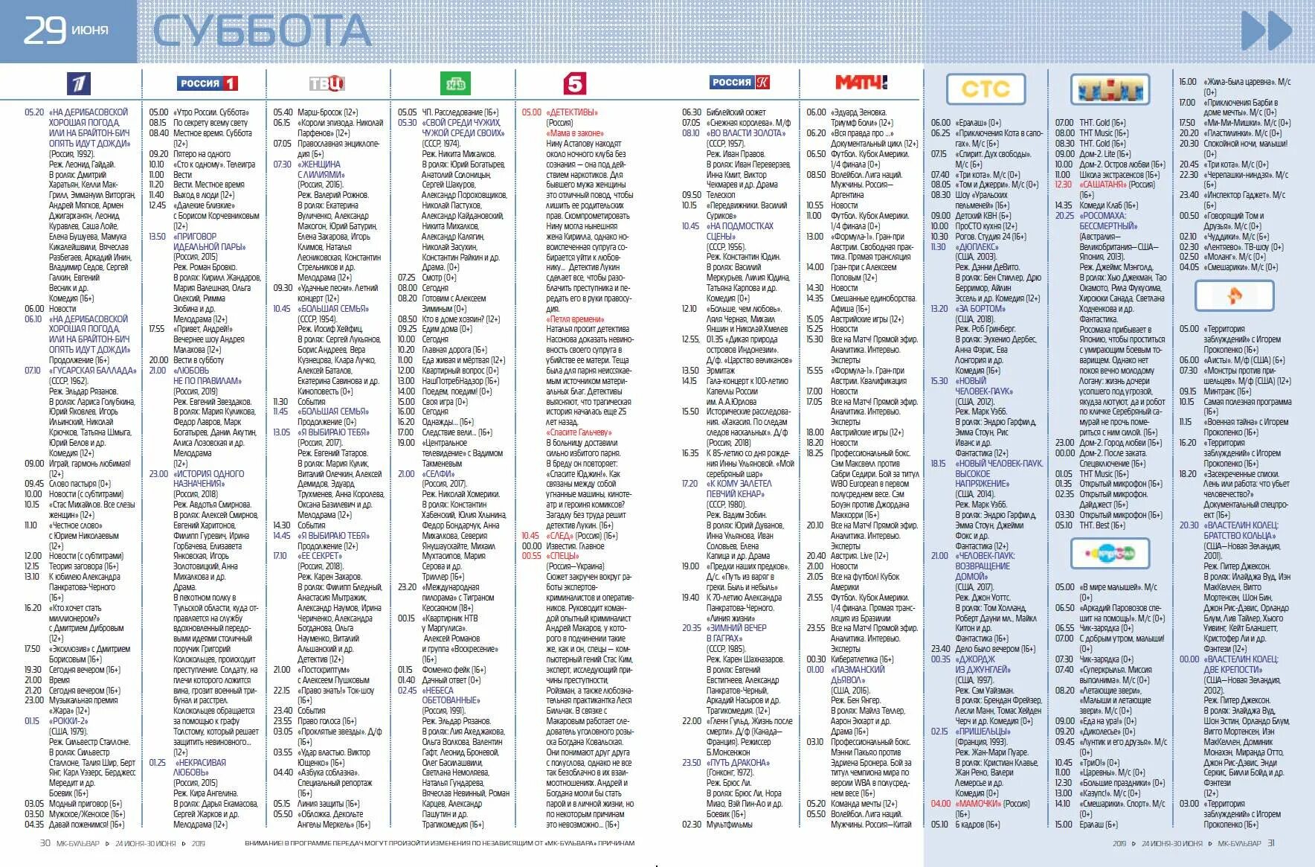Click «ЛЮБОВЬ НЕ ПО ПРАВИЛАМ» at 21.00
Image resolution: width=1315 pixels, height=867 pixels.
coord(208,375)
